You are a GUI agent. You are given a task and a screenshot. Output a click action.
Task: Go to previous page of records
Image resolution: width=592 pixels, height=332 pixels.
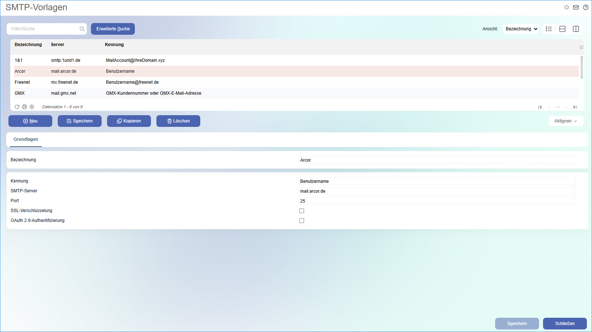(x=549, y=107)
